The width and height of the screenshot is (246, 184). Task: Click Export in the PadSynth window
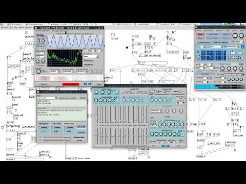tap(44, 84)
